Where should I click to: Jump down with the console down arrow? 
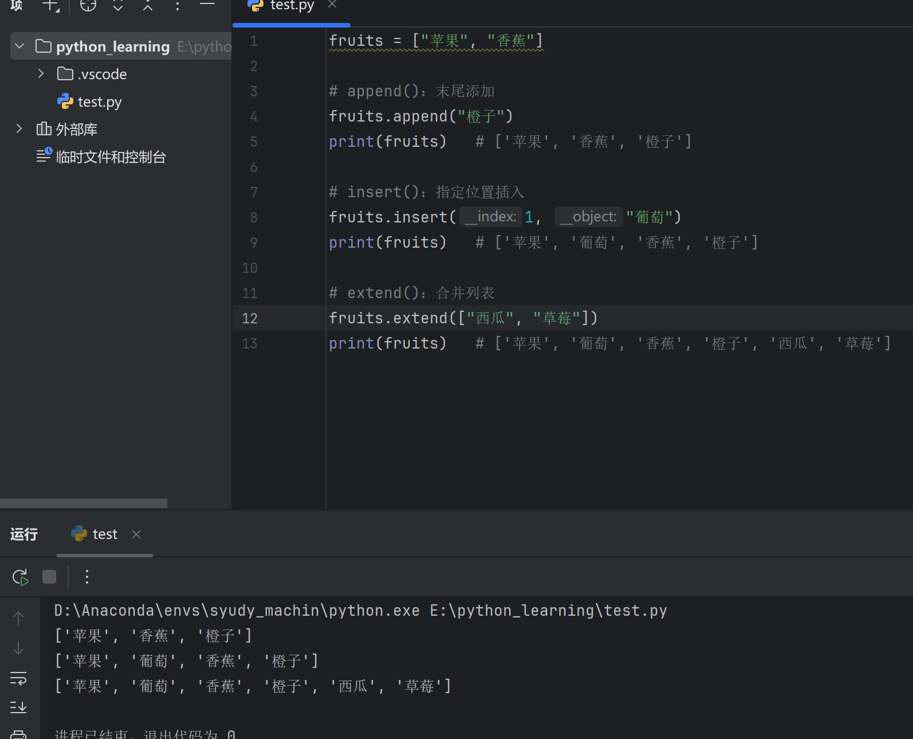(x=18, y=648)
